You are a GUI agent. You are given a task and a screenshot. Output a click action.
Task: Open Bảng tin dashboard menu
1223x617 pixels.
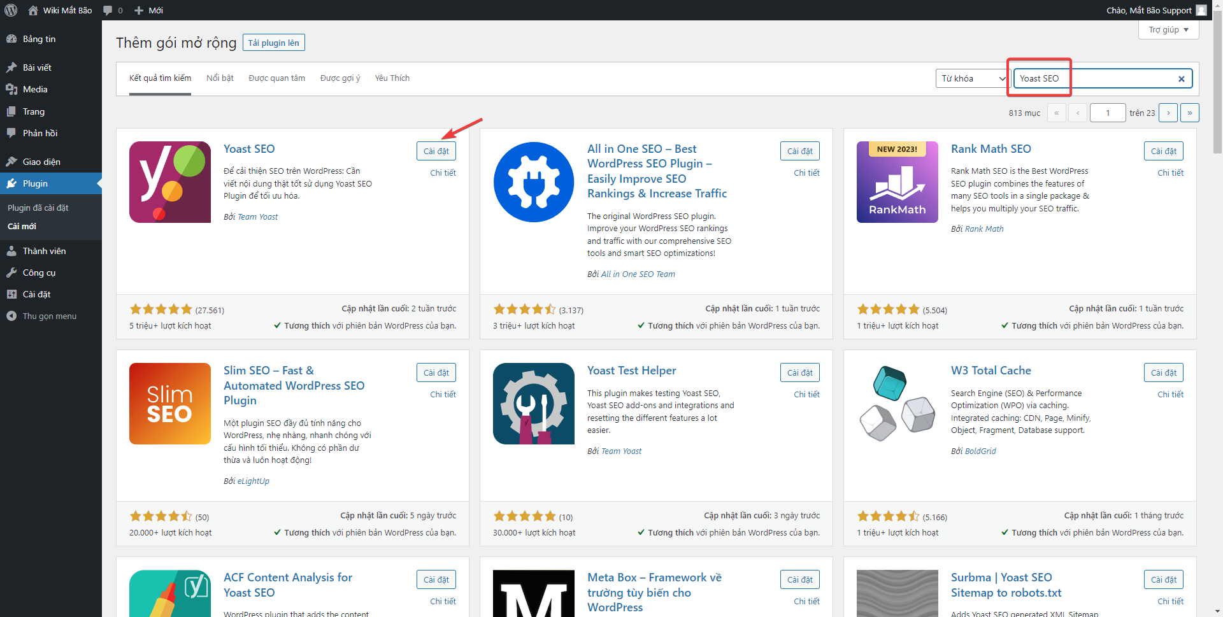click(x=51, y=39)
